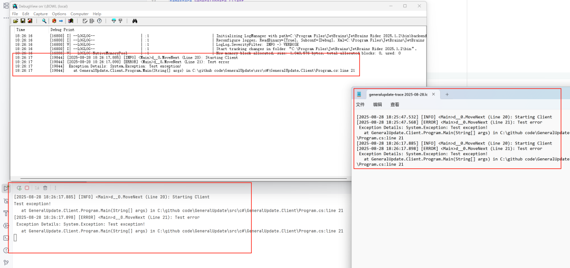Image resolution: width=570 pixels, height=268 pixels.
Task: Click the red-marked log file icon in DebugView
Action: [x=30, y=21]
